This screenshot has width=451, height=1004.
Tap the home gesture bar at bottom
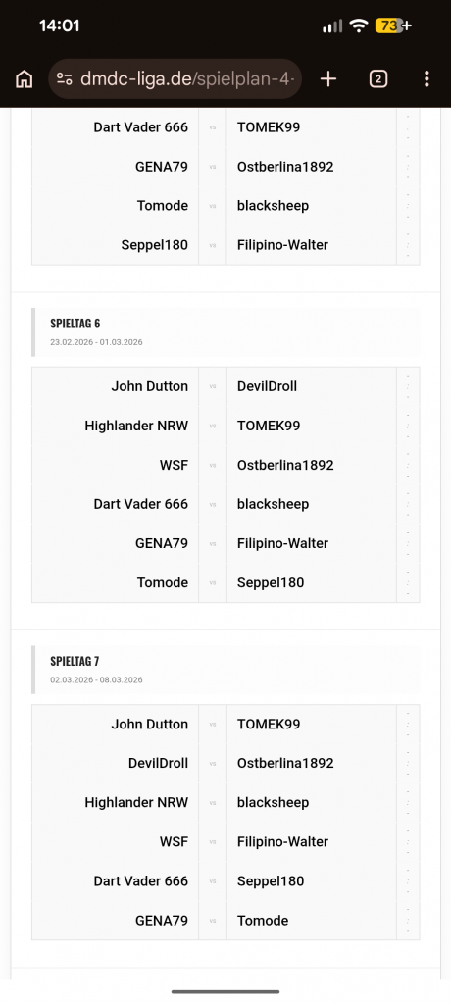point(225,992)
